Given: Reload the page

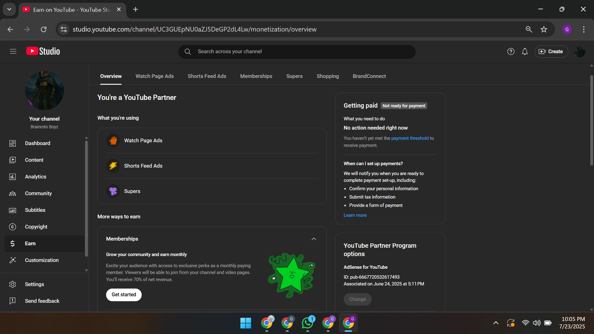Looking at the screenshot, I should pos(43,29).
